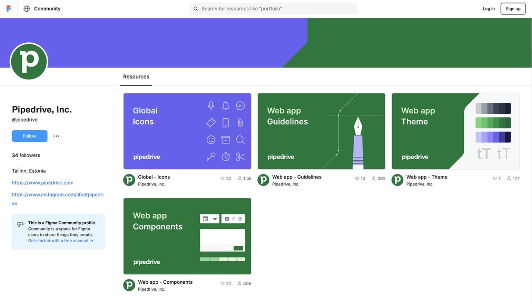532x304 pixels.
Task: Open the Global - Icons title link
Action: tap(154, 177)
